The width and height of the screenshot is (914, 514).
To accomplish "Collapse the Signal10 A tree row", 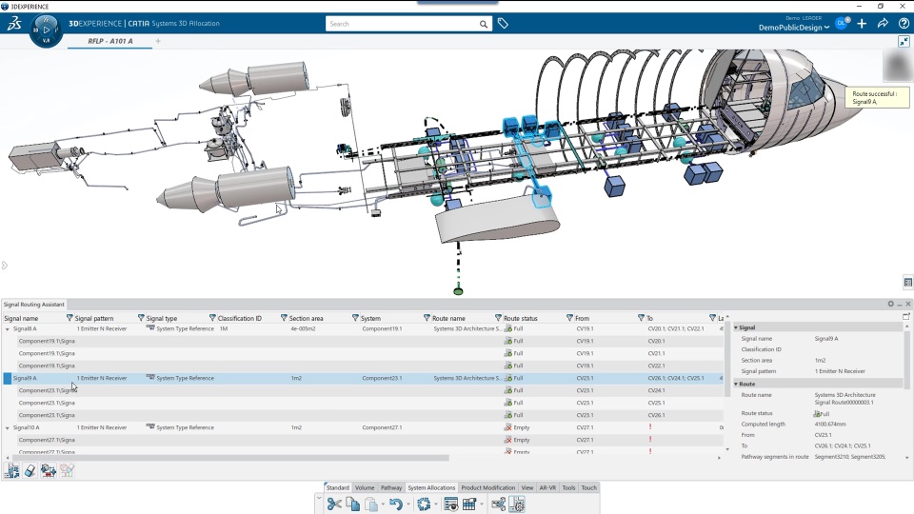I will point(8,428).
